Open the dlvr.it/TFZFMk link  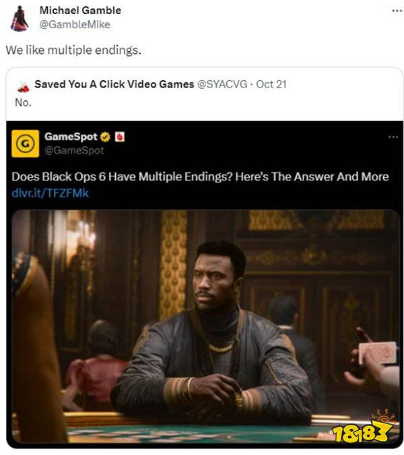click(x=50, y=193)
